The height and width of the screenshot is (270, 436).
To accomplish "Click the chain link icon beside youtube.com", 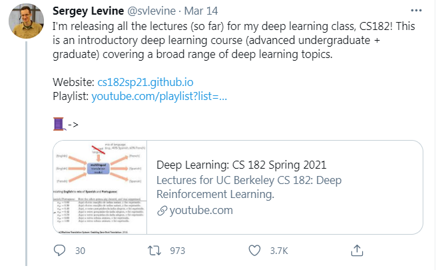I will 162,211.
